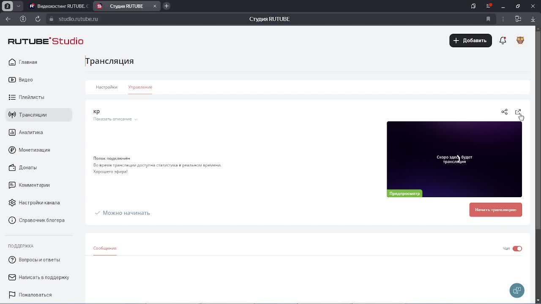Select the Плейлисты list icon

point(12,97)
